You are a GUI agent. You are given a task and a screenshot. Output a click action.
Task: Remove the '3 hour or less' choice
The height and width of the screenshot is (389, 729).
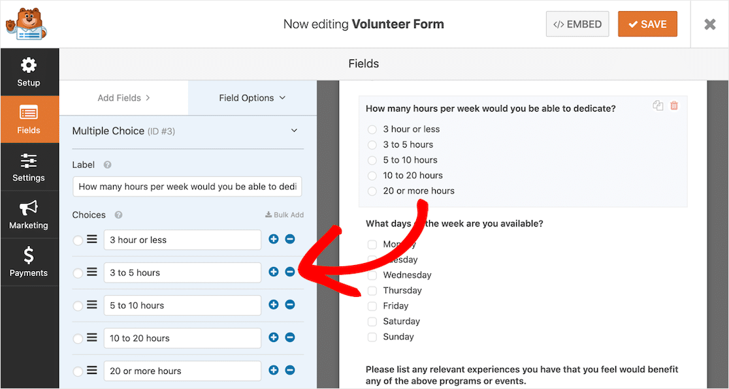click(x=289, y=239)
